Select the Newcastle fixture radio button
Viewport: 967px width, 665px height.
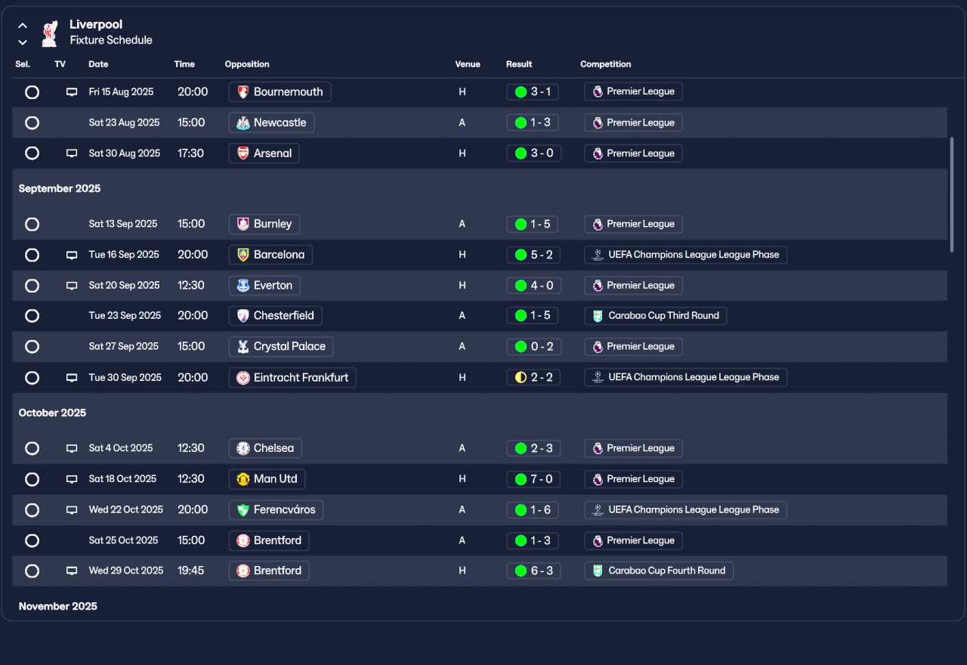(32, 122)
